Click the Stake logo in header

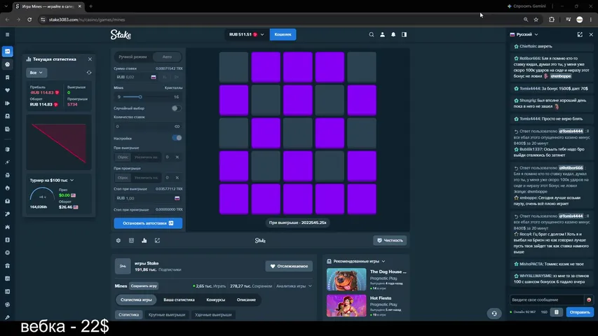point(121,35)
